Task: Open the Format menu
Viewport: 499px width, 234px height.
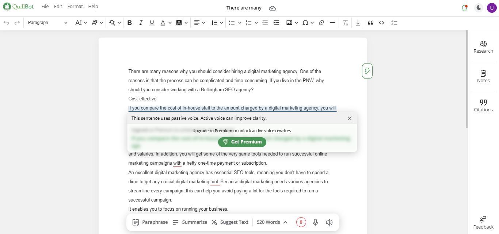Action: [75, 7]
